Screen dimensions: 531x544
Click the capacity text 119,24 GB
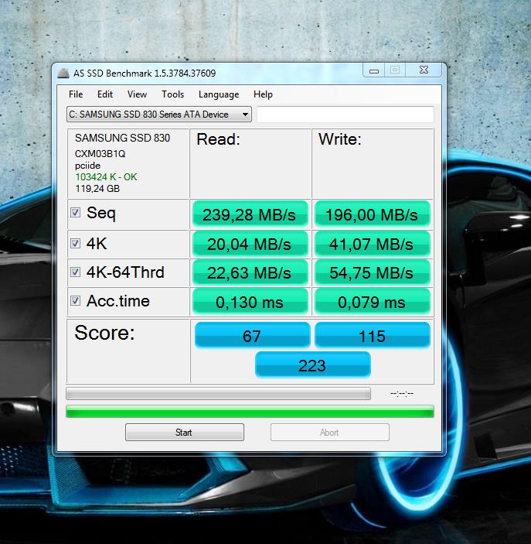[x=97, y=188]
